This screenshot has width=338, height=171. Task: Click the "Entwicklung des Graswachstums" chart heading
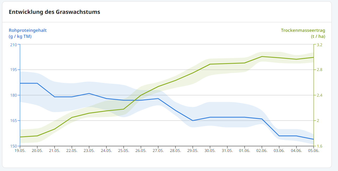(x=54, y=12)
